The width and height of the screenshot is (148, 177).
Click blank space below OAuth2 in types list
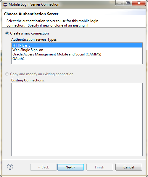pyautogui.click(x=77, y=63)
